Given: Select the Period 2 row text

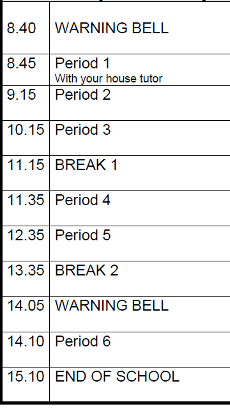Looking at the screenshot, I should [82, 95].
